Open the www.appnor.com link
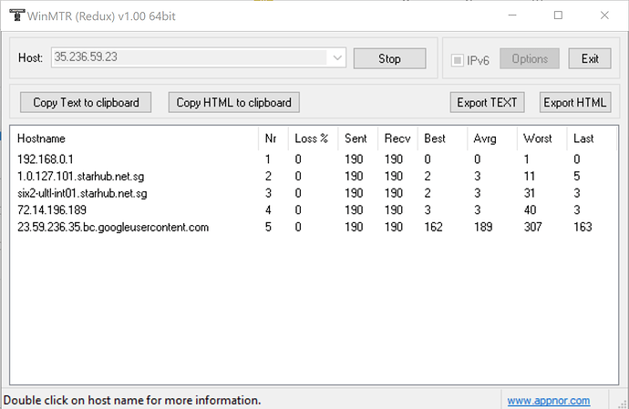The height and width of the screenshot is (409, 629). 548,401
